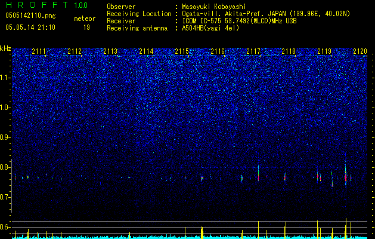Click the gray vertical frequency range bar
The image size is (375, 239).
coord(12,186)
